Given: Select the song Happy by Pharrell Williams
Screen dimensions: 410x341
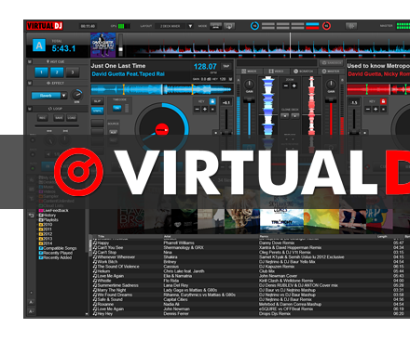Looking at the screenshot, I should (249, 243).
